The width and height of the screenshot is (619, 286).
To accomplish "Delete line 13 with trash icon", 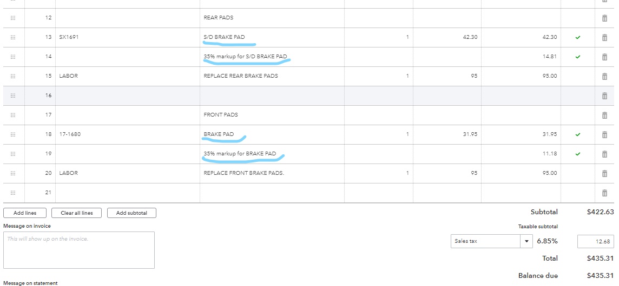I will click(x=604, y=37).
